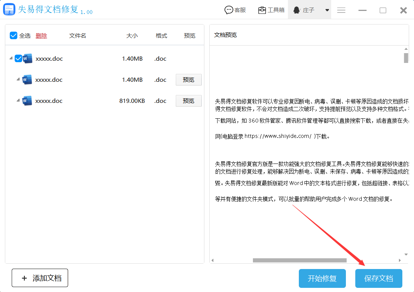Viewport: 414px width, 292px height.
Task: Click the 庄子 user account bell icon
Action: (297, 10)
